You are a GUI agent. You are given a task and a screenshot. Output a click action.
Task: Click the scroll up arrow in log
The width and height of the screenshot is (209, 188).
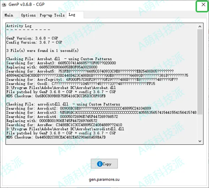point(200,26)
